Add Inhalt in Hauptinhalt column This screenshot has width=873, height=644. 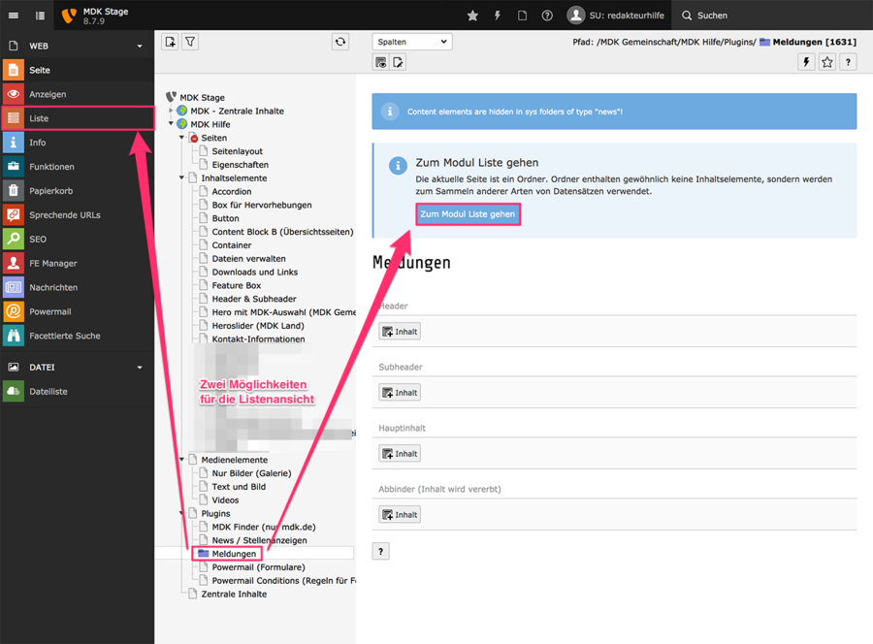click(x=400, y=454)
